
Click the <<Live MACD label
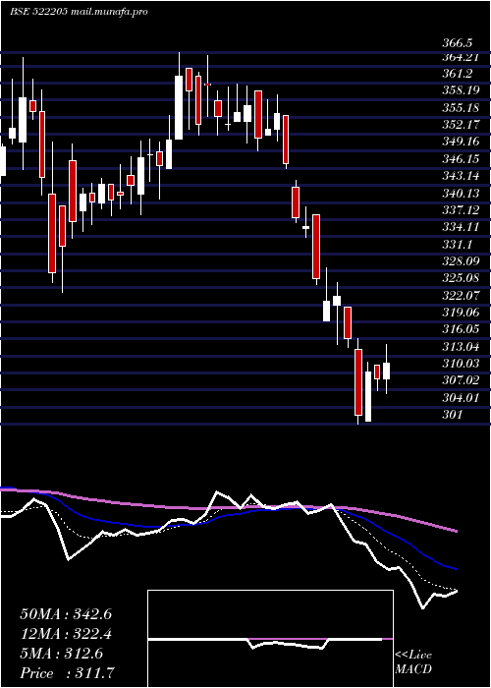[x=413, y=661]
